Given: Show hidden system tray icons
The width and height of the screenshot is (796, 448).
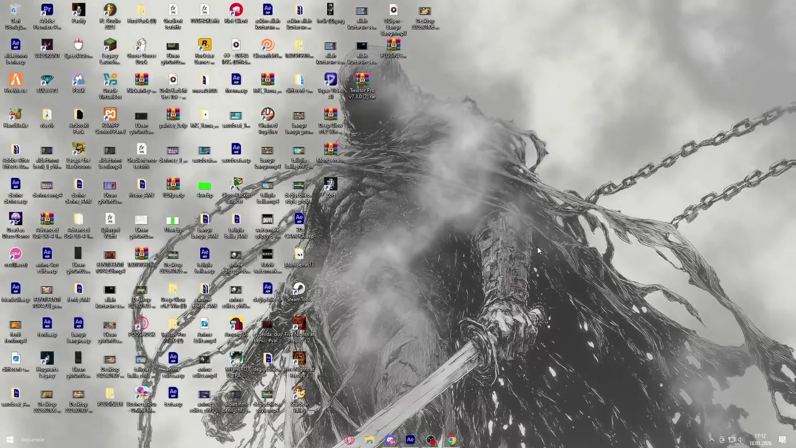Looking at the screenshot, I should [x=712, y=440].
